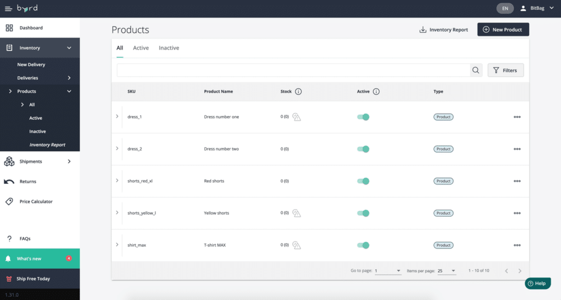This screenshot has width=561, height=300.
Task: Open What's new notifications
Action: [x=39, y=258]
